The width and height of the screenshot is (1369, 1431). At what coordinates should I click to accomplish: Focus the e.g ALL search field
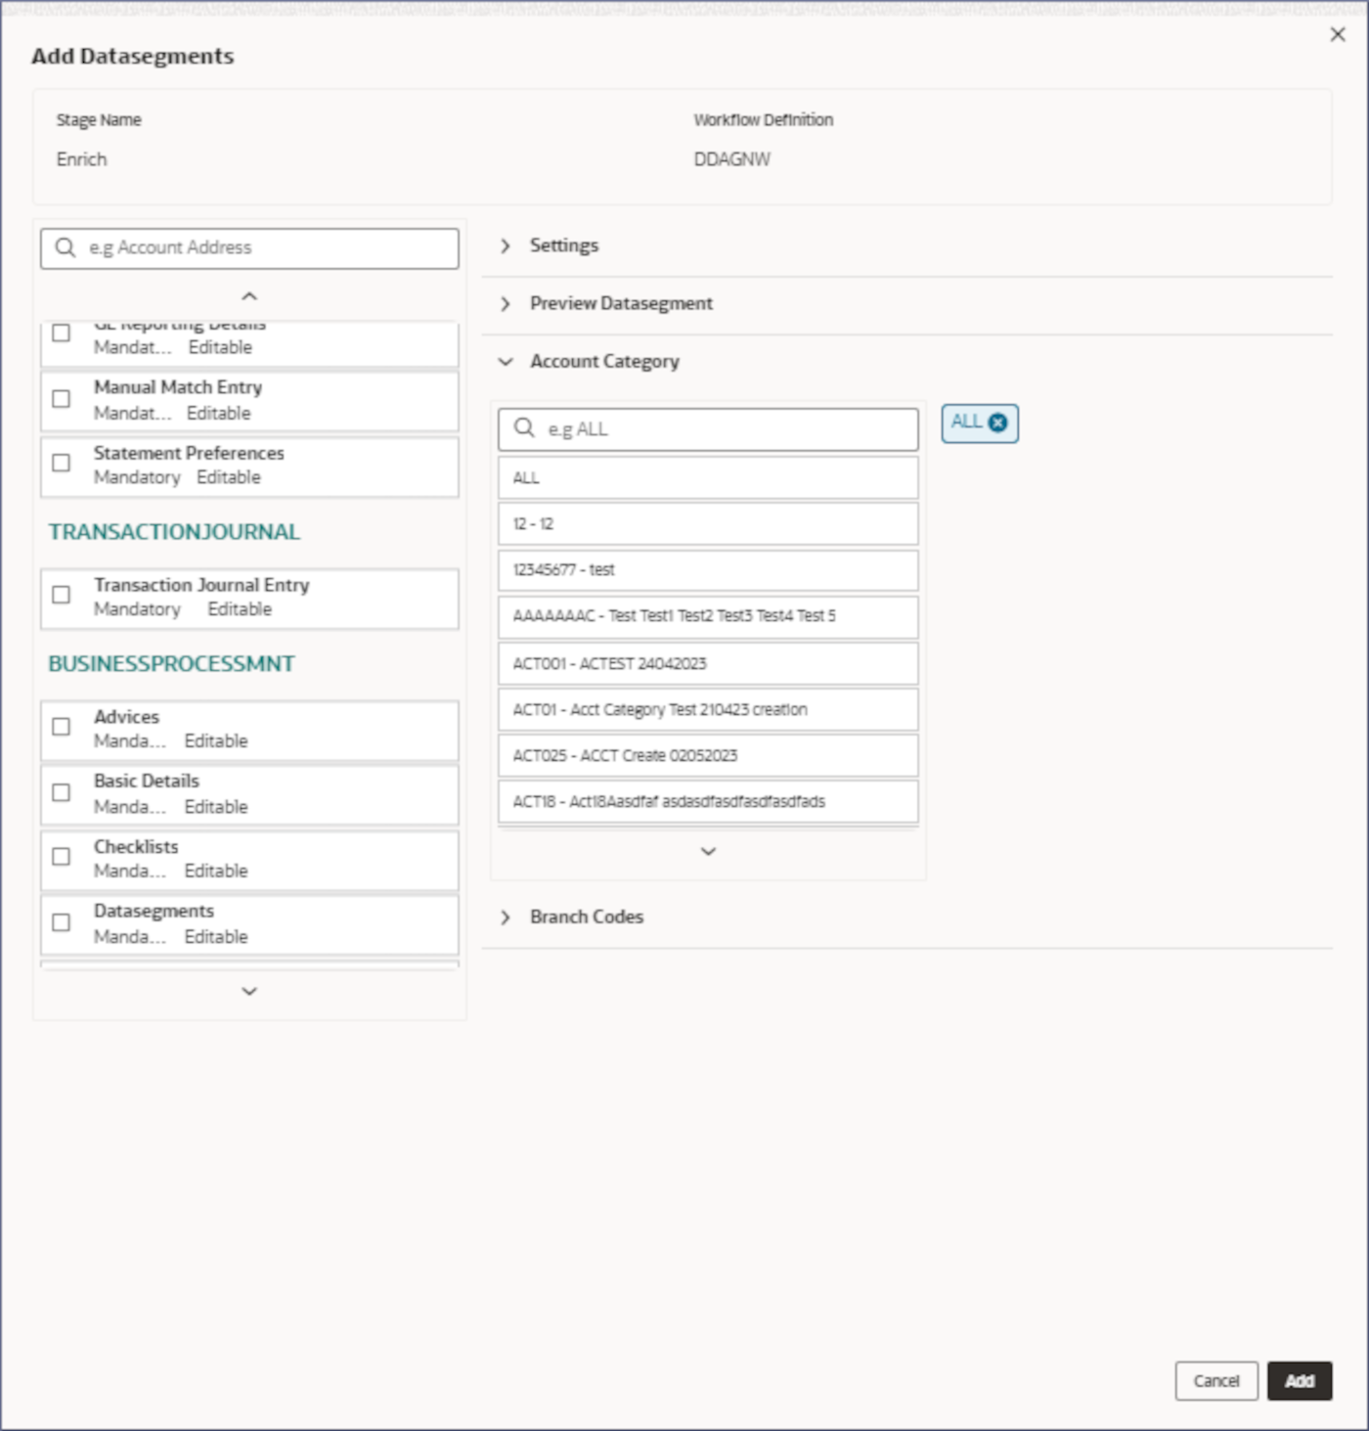(708, 429)
